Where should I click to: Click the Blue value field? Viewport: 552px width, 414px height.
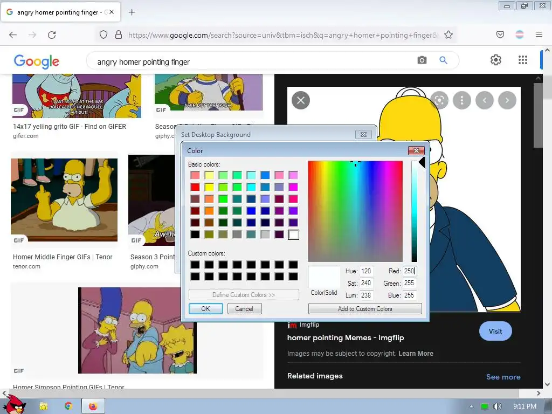click(410, 295)
